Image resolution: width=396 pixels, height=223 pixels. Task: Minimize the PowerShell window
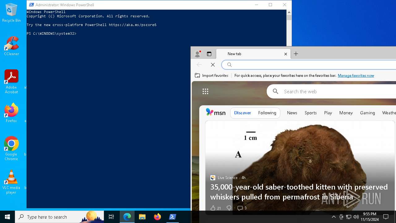tap(256, 5)
